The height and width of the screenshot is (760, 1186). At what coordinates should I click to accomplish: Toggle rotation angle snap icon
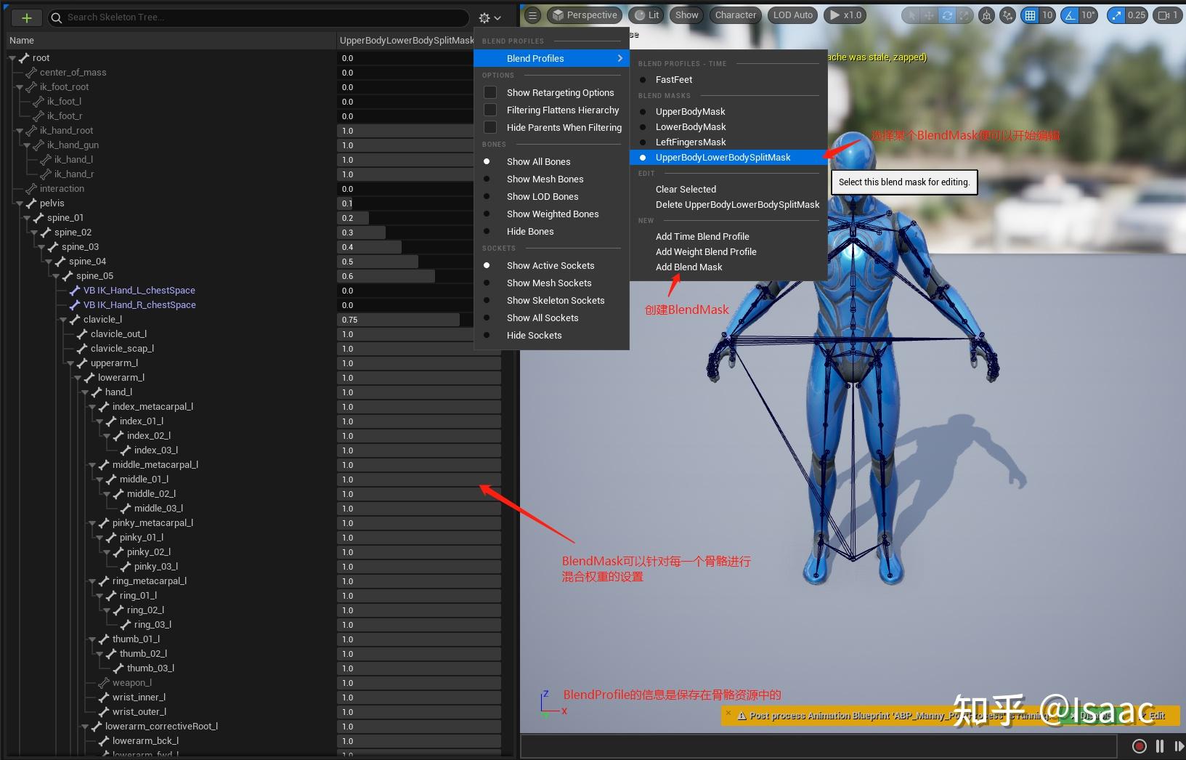[x=1070, y=15]
